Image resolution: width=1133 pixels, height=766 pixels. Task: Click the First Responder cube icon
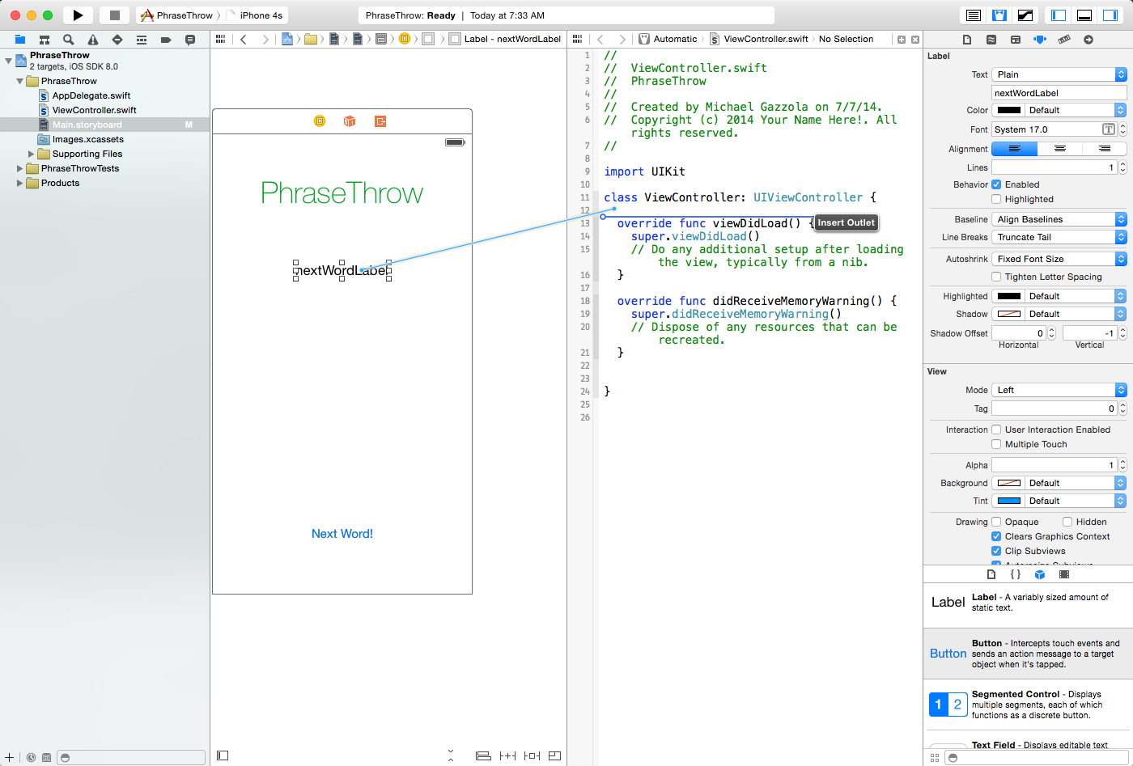point(350,121)
